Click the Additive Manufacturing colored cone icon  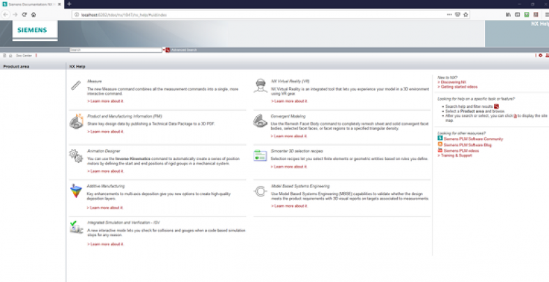coord(76,191)
